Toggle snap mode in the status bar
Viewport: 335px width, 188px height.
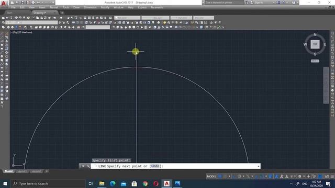point(225,177)
